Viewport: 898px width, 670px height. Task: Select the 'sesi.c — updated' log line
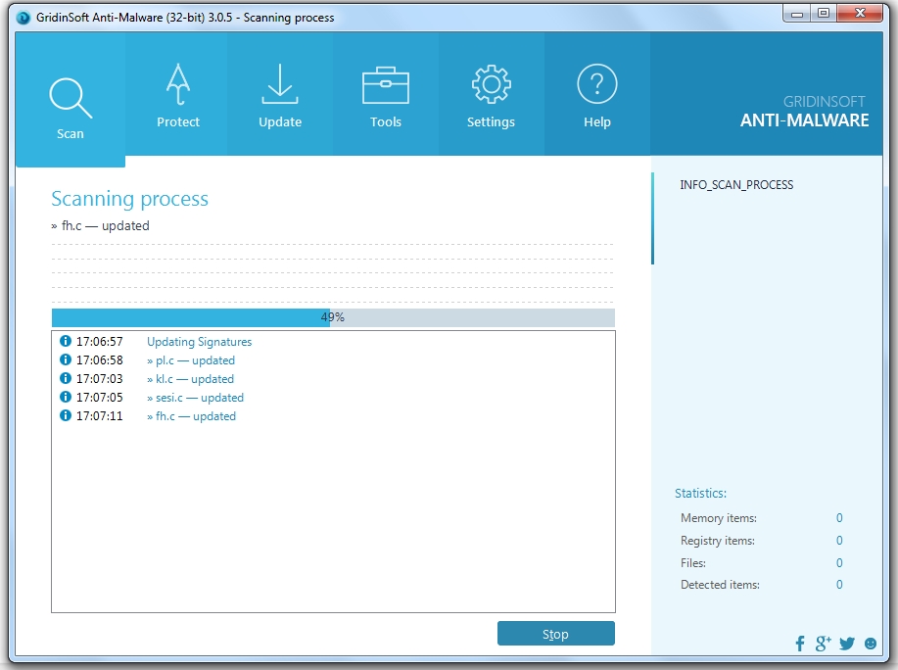click(x=195, y=398)
